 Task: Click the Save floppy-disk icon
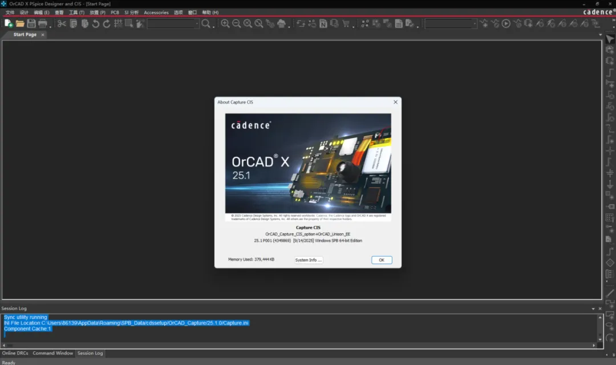31,23
